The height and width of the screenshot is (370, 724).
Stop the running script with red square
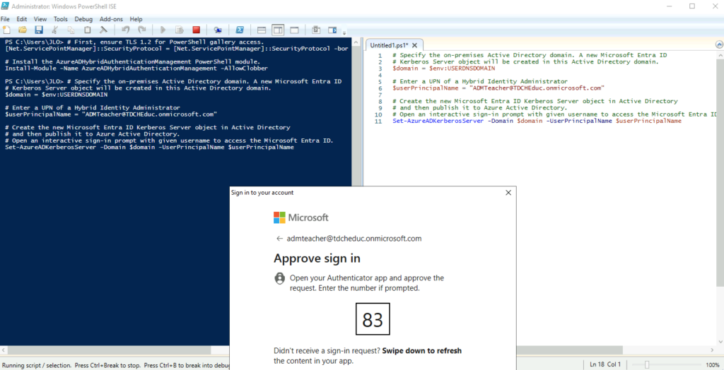tap(196, 30)
